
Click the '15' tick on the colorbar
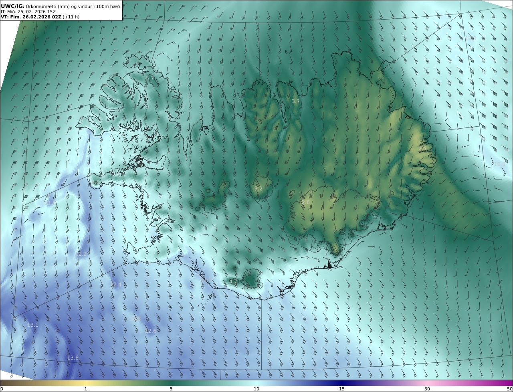click(x=342, y=389)
